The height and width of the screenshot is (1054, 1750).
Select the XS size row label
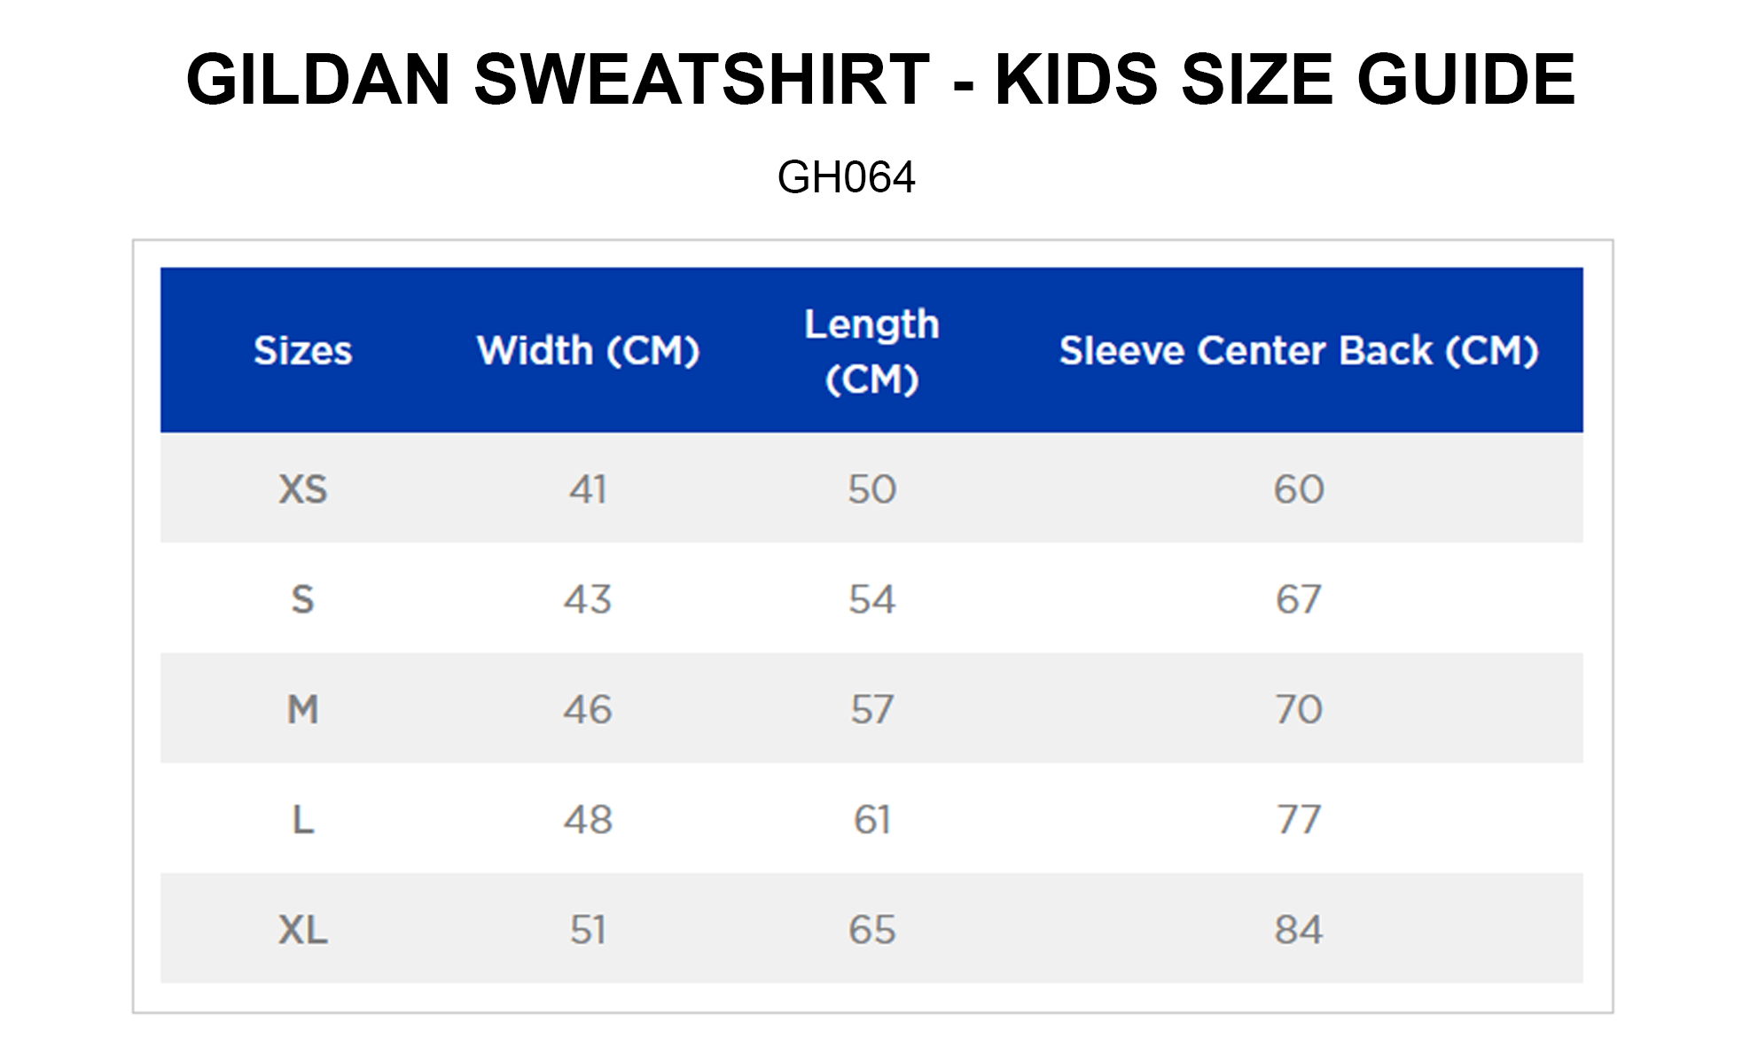point(303,489)
